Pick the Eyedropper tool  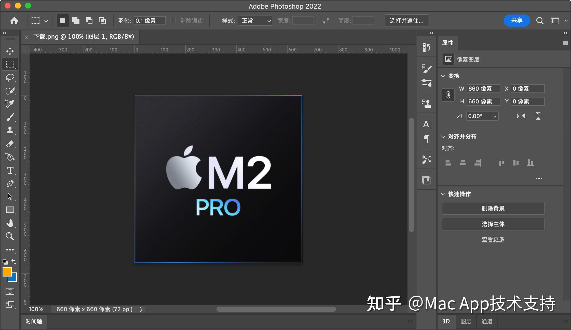pos(10,104)
